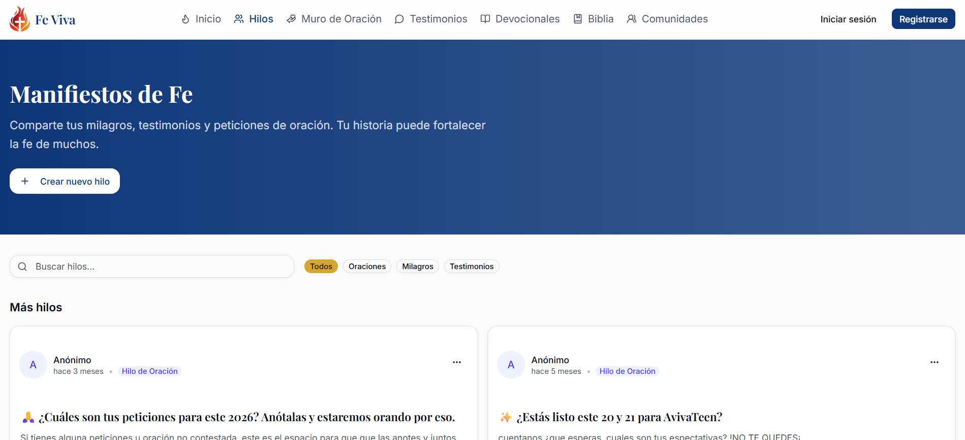Click the magnifier icon in the search box
This screenshot has height=440, width=965.
pos(22,267)
